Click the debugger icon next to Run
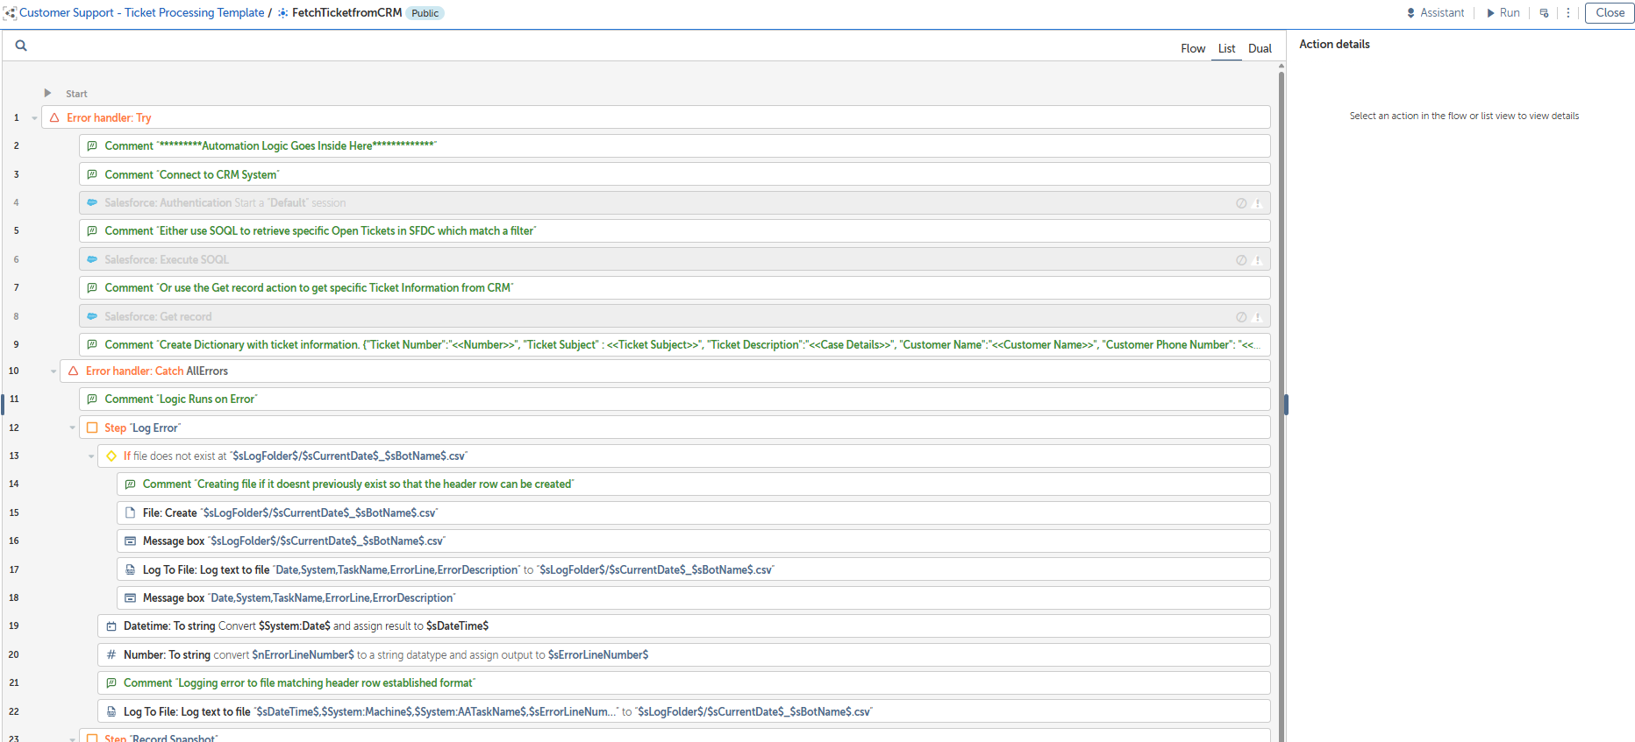 coord(1545,13)
